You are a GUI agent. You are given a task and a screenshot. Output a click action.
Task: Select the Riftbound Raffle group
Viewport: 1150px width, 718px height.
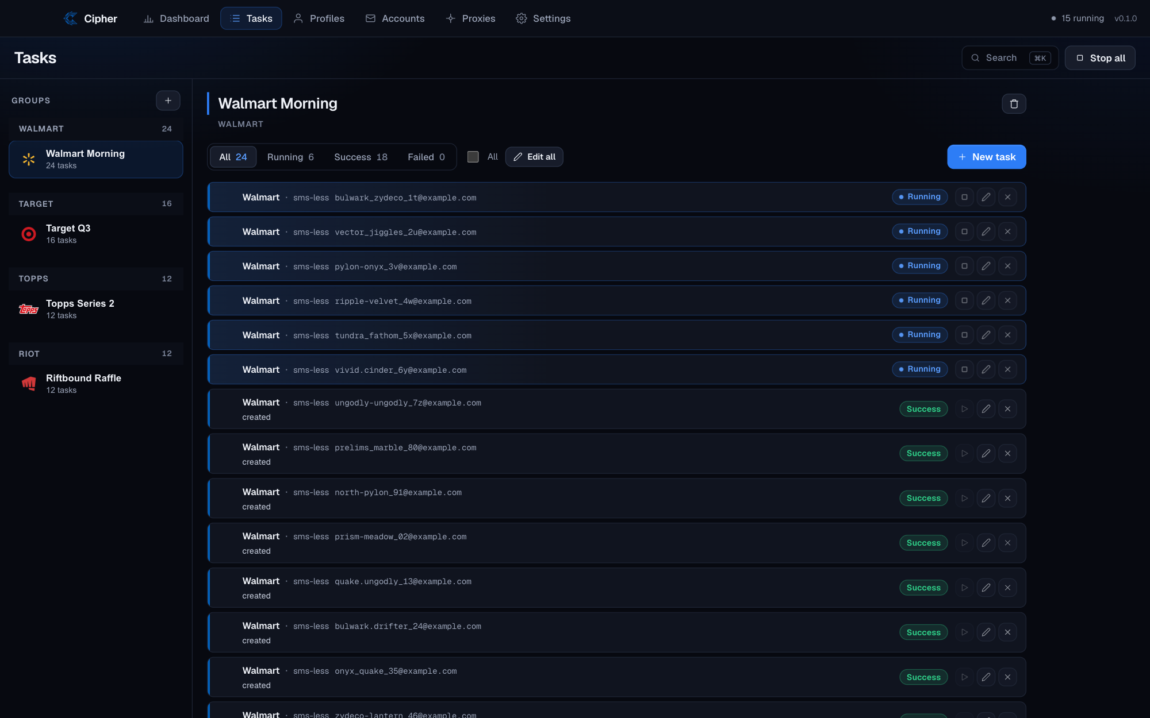(96, 384)
